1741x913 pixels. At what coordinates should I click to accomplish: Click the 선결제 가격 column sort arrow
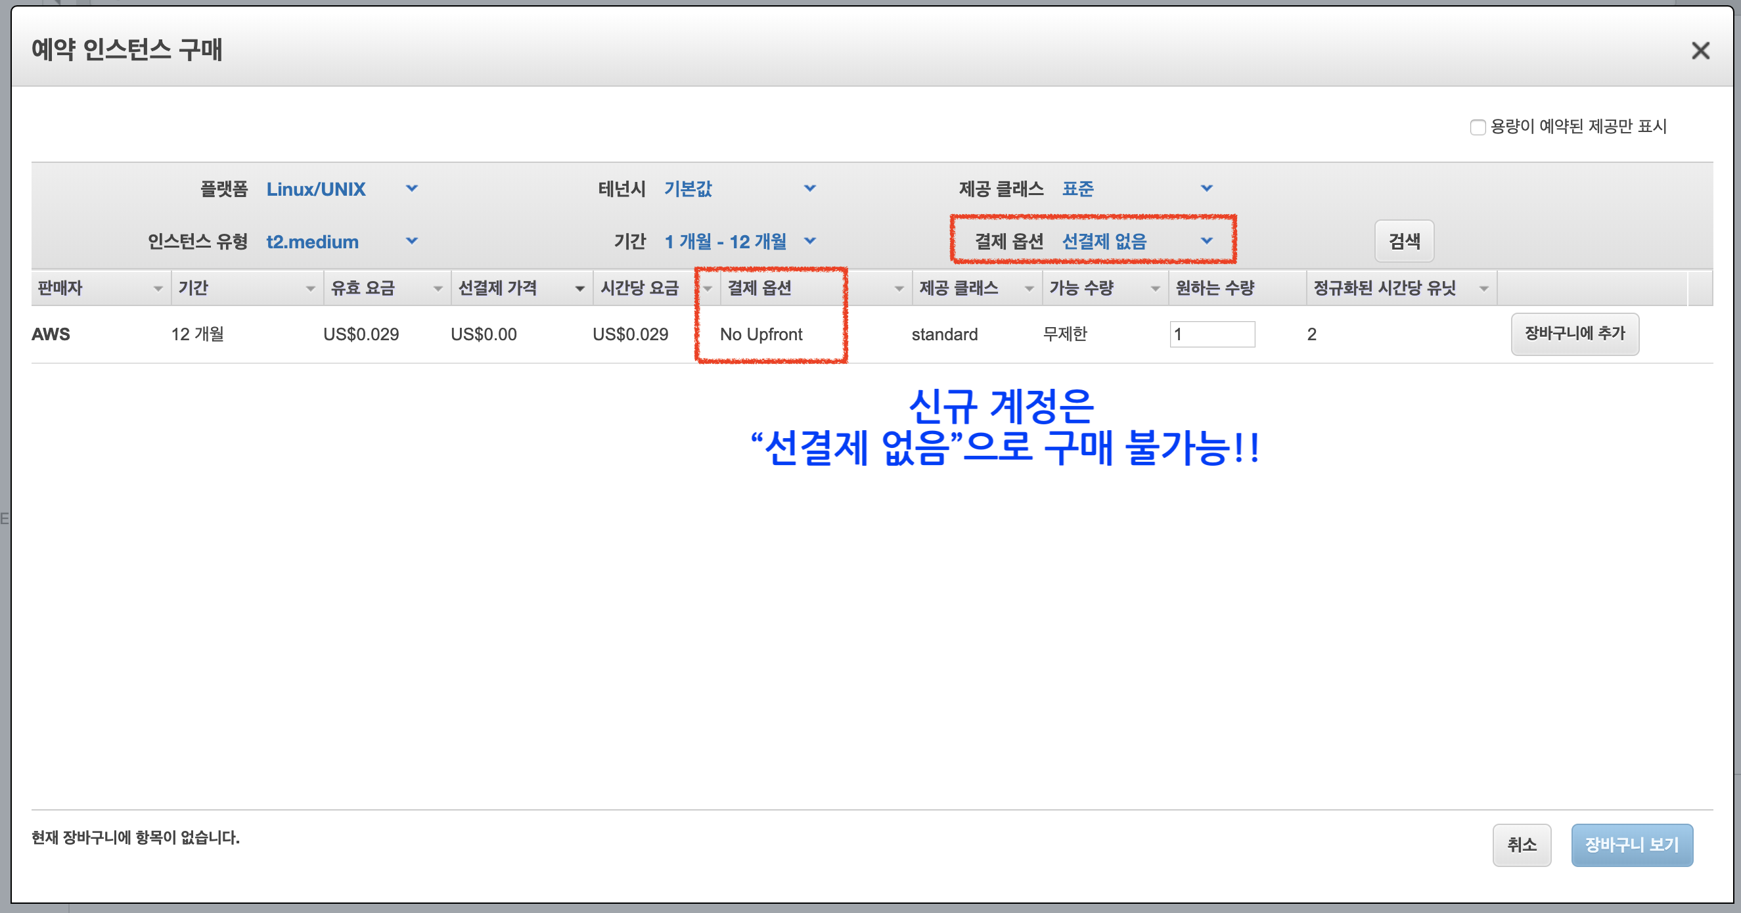coord(579,288)
